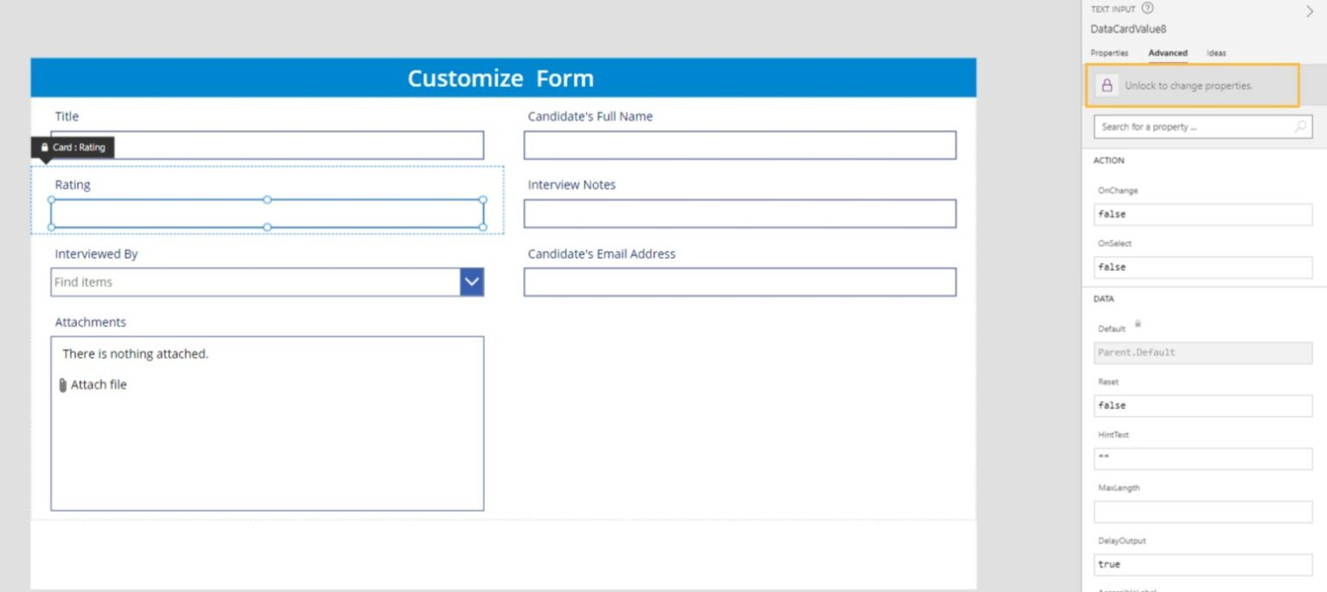Viewport: 1327px width, 592px height.
Task: Open the Interviewed By dropdown
Action: (471, 281)
